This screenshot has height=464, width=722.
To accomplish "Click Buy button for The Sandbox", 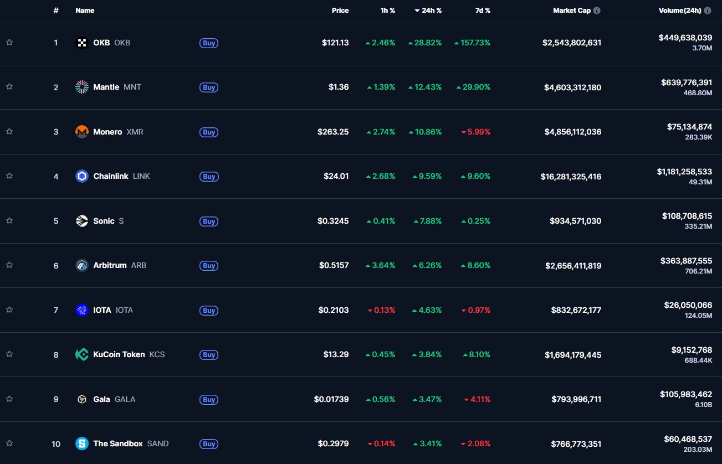I will [x=209, y=444].
